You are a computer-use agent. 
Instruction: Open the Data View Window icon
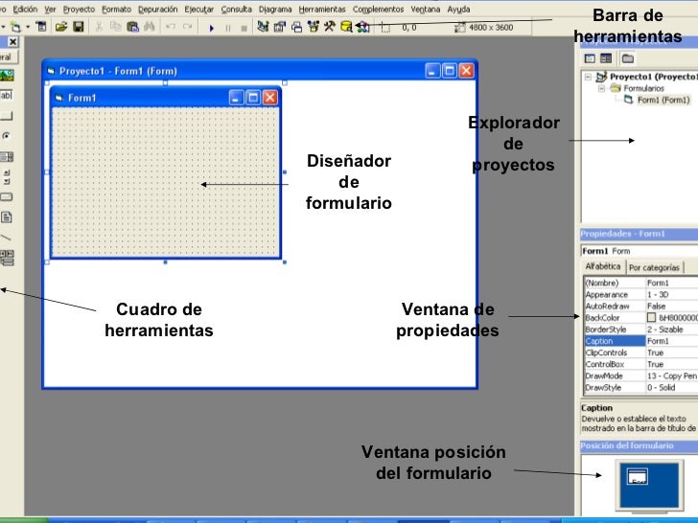click(x=346, y=27)
